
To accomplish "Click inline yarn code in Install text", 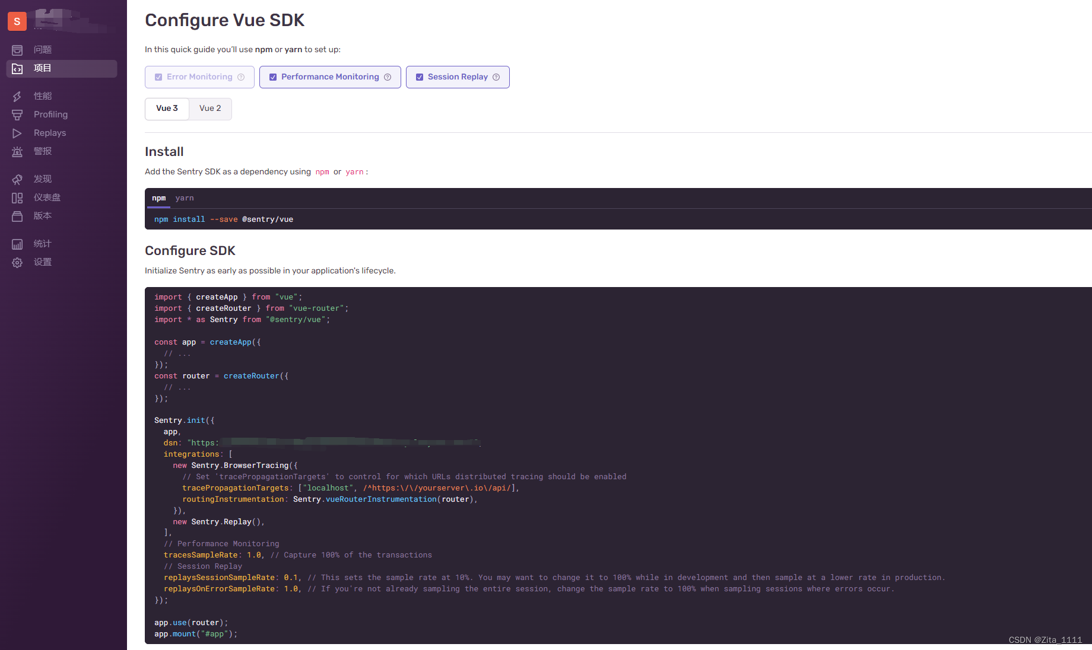I will tap(354, 172).
